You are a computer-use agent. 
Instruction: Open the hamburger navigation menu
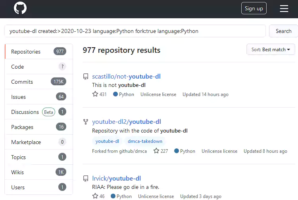coord(284,9)
